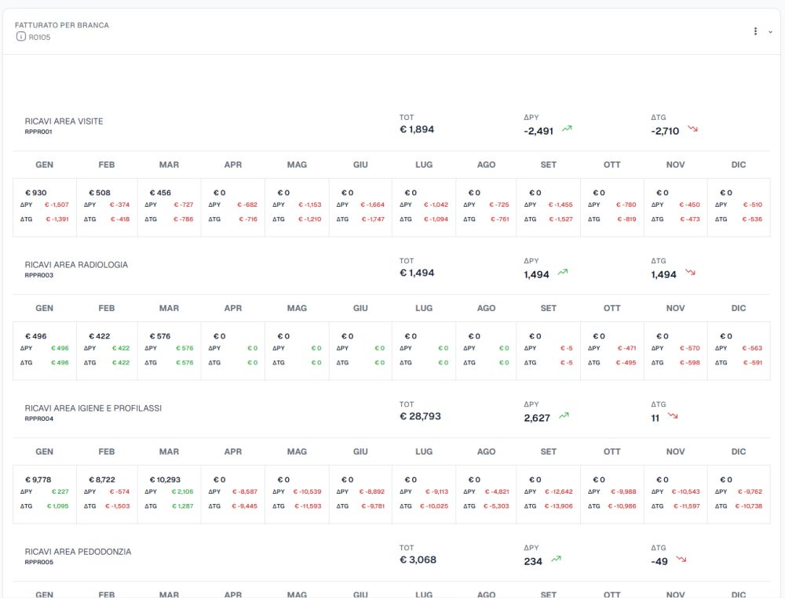Select the Ricavi Area Radiologia row title
This screenshot has width=785, height=598.
pyautogui.click(x=76, y=265)
